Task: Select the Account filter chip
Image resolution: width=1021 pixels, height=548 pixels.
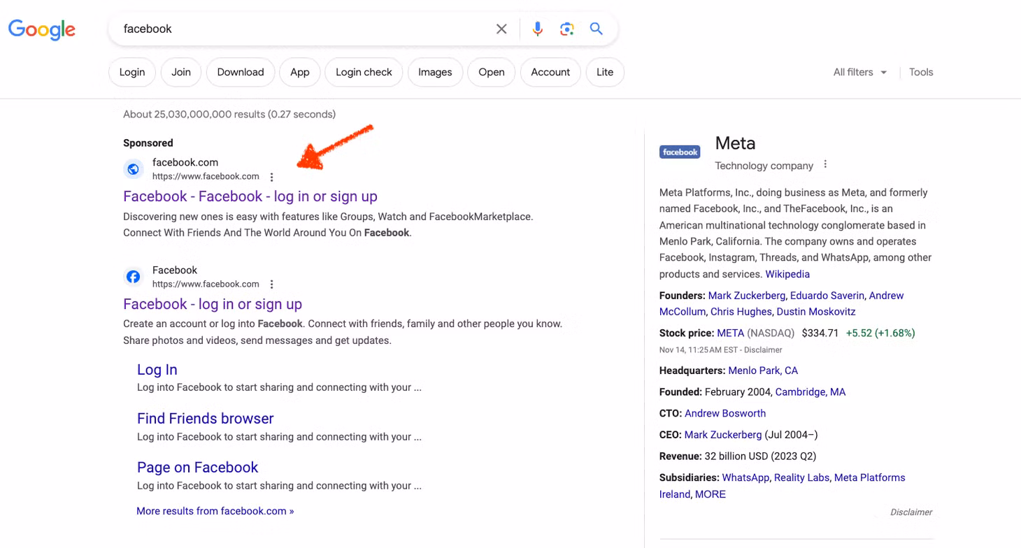Action: [x=550, y=72]
